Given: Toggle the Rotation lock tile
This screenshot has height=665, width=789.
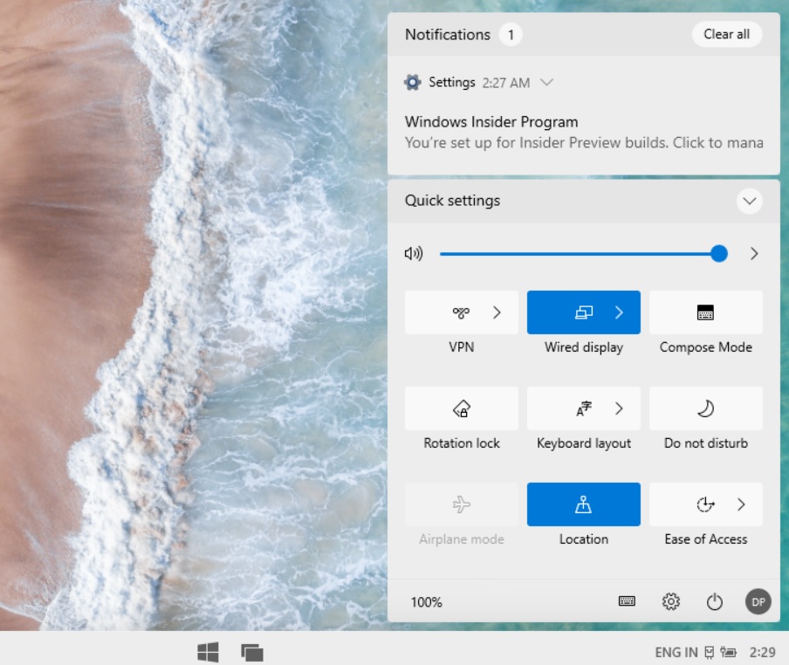Looking at the screenshot, I should click(x=461, y=408).
